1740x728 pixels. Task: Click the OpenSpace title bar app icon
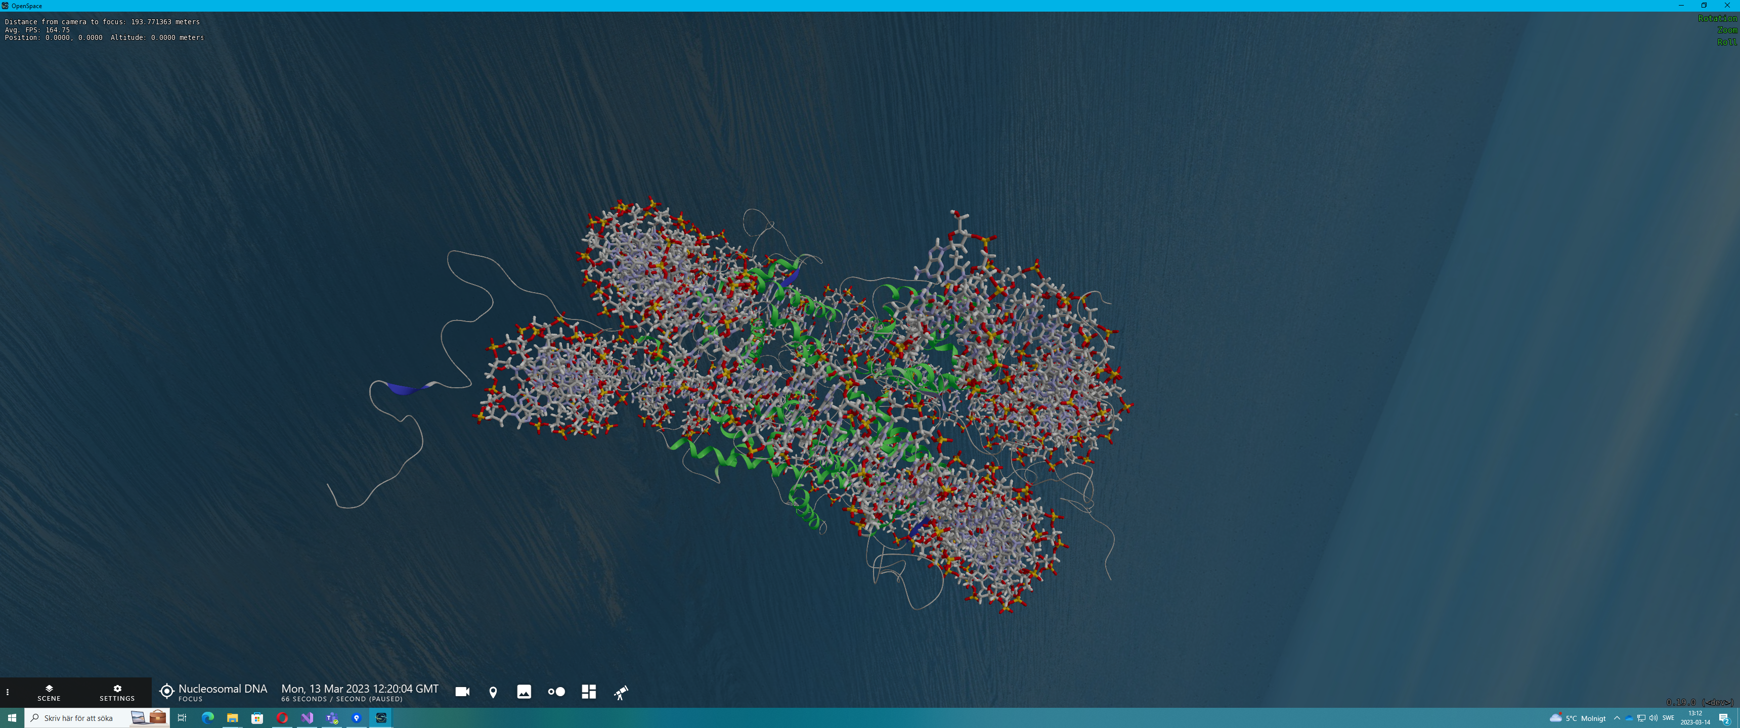[5, 6]
